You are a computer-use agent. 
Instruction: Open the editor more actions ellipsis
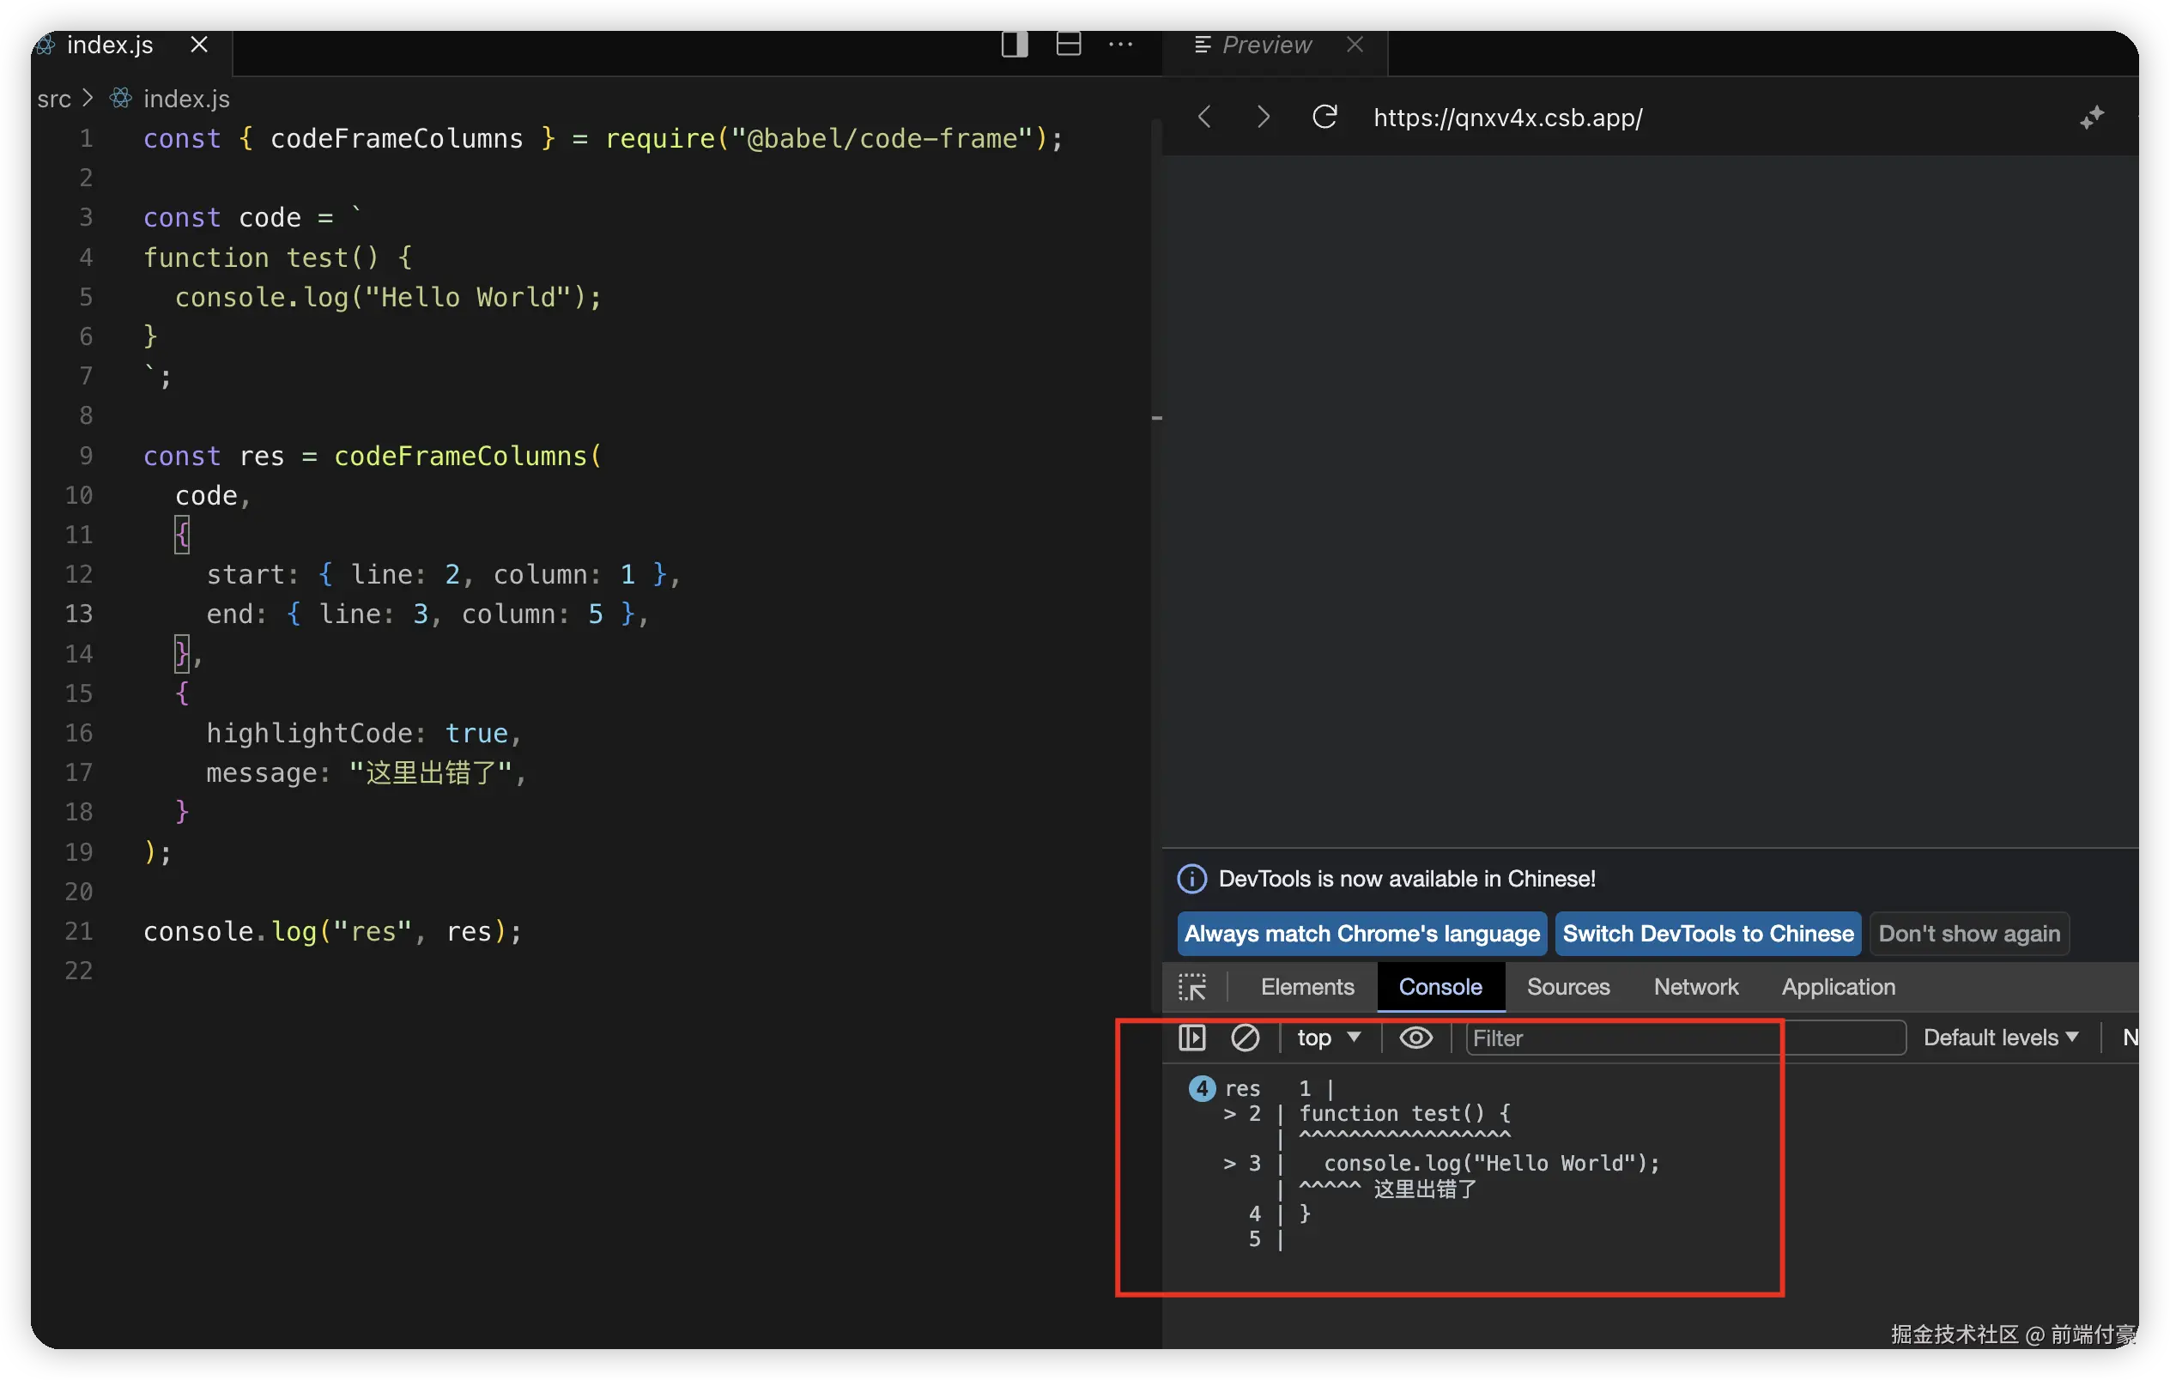pyautogui.click(x=1120, y=44)
